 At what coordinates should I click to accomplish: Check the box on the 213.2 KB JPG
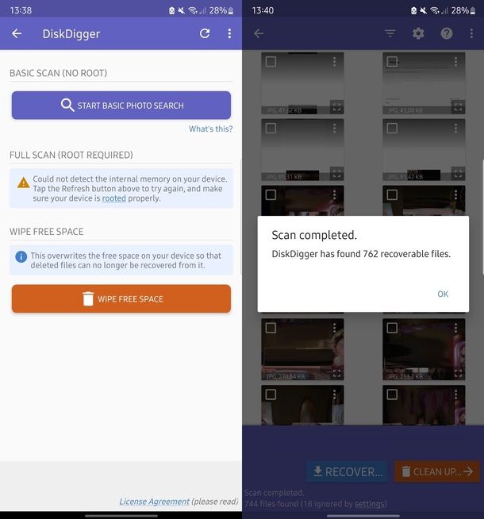click(392, 328)
